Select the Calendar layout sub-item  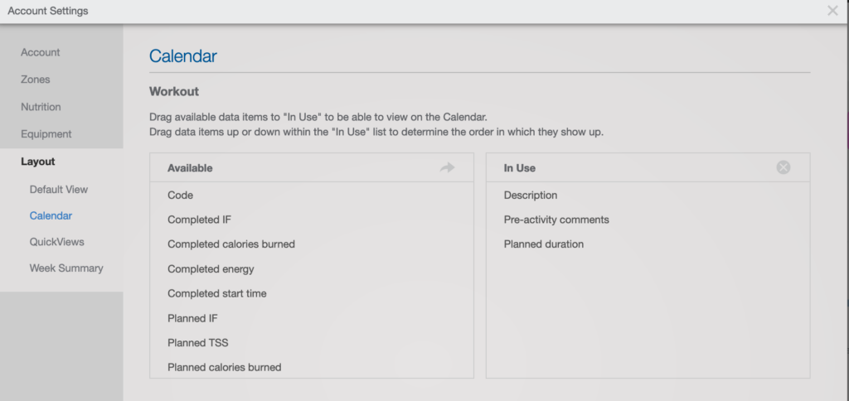click(x=51, y=215)
